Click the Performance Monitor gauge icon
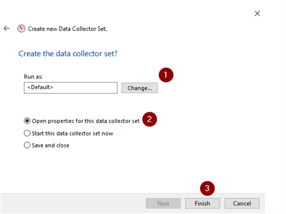The width and height of the screenshot is (286, 214). pos(21,28)
